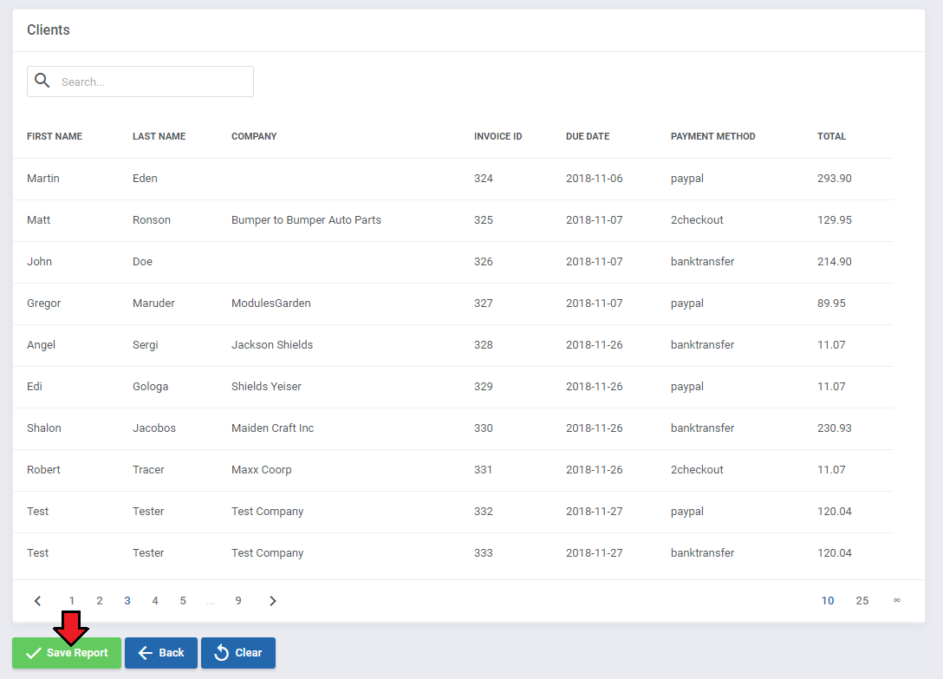943x679 pixels.
Task: Show unlimited rows with infinity option
Action: pyautogui.click(x=897, y=600)
